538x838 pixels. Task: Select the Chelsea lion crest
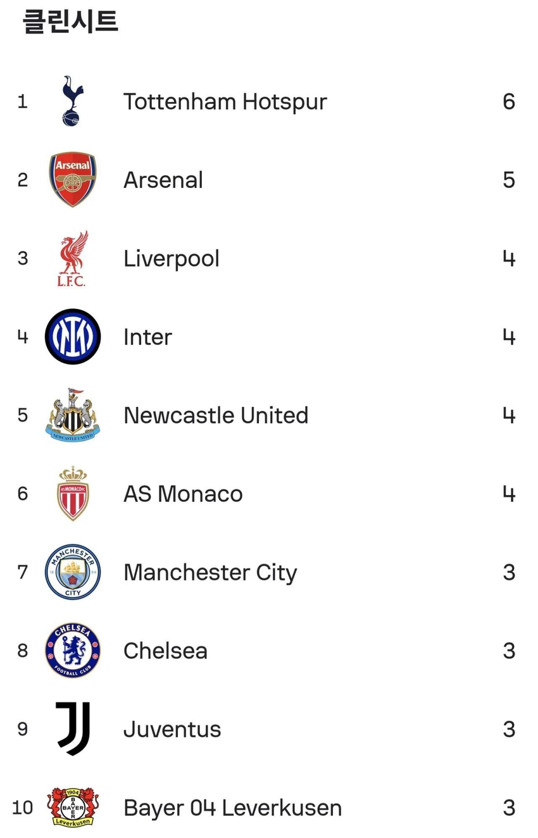[73, 651]
